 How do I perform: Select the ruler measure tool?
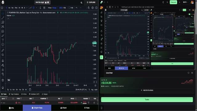pyautogui.click(x=3, y=50)
